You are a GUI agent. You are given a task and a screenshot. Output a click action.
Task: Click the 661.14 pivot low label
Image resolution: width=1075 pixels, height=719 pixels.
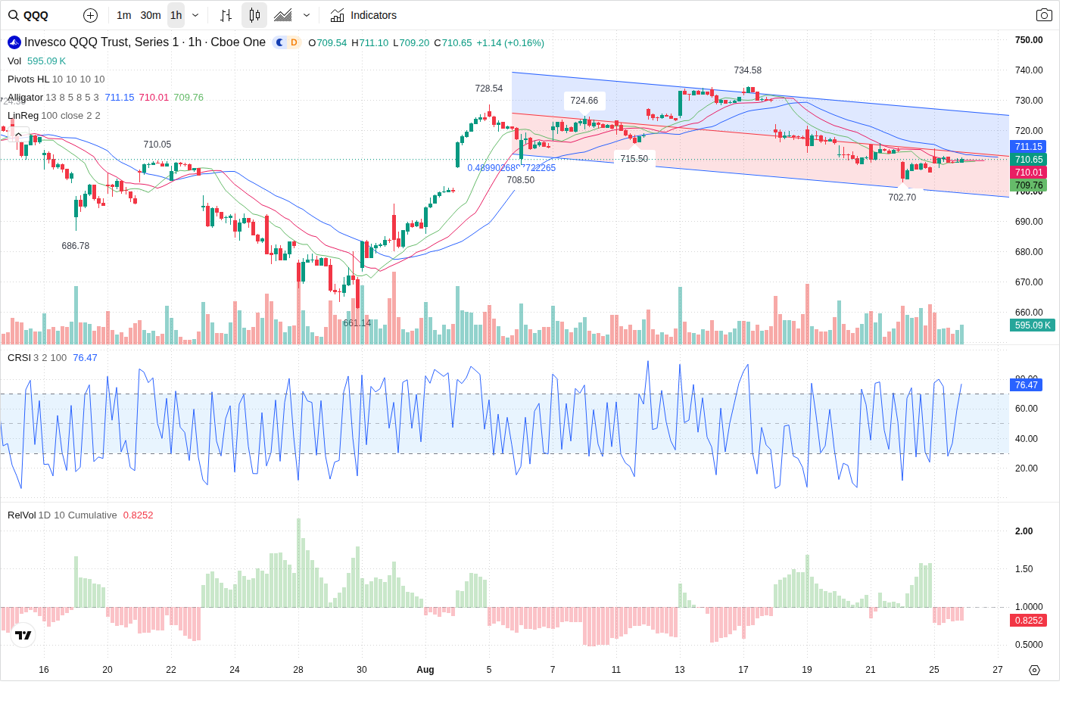(x=357, y=323)
